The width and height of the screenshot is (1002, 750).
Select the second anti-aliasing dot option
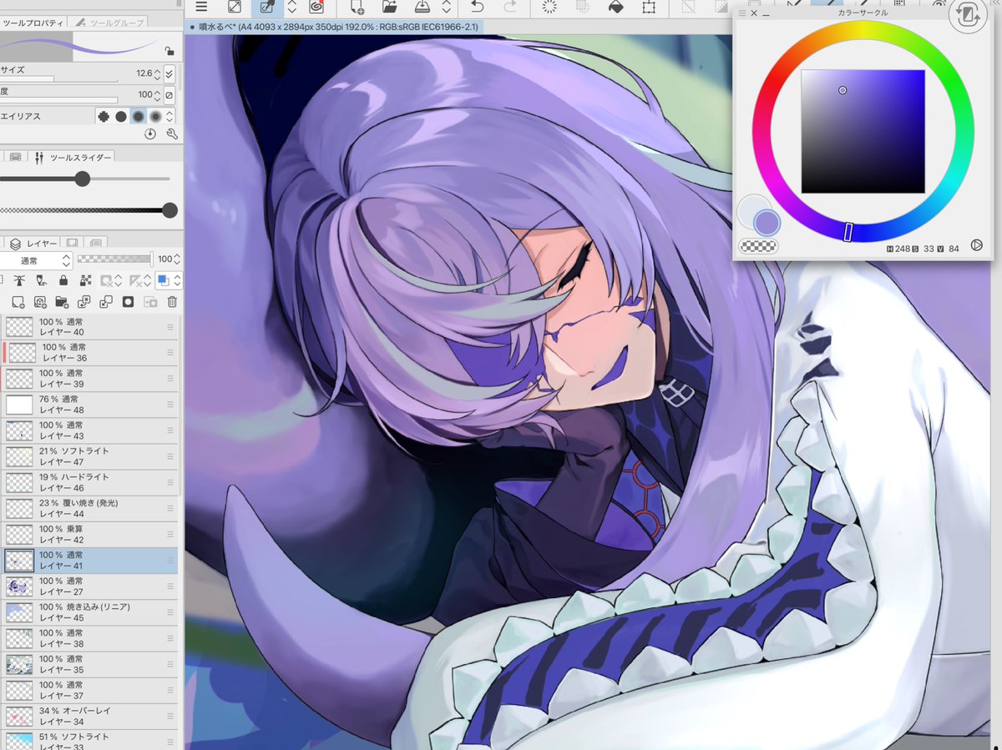pyautogui.click(x=121, y=117)
